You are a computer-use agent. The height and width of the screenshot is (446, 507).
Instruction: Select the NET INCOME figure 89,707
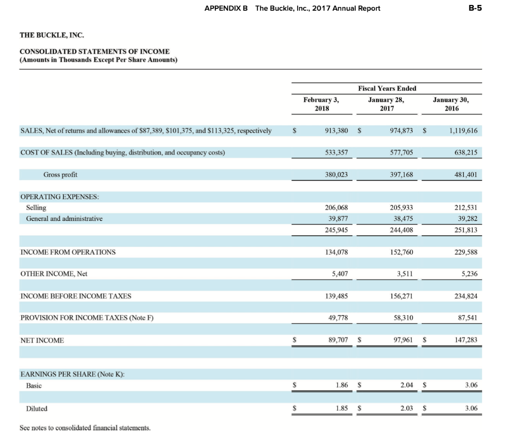click(337, 340)
